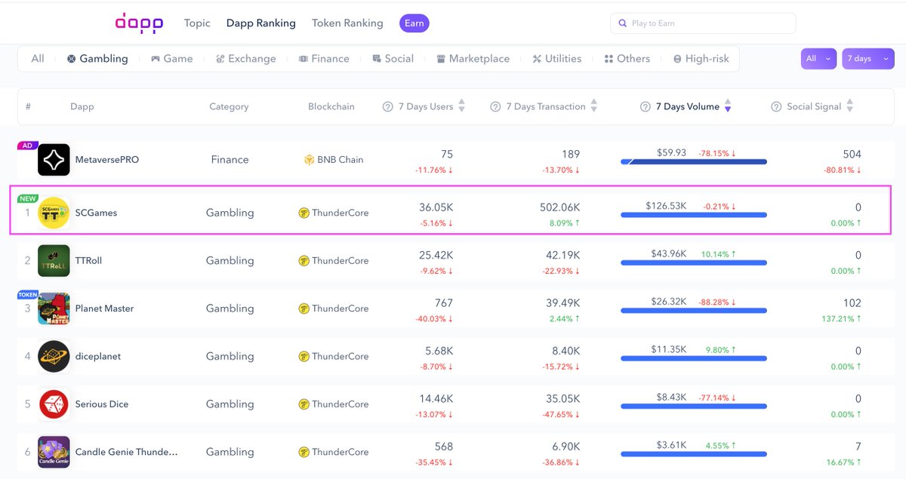Sort by 7 Days Users arrows
The width and height of the screenshot is (906, 479).
point(462,106)
